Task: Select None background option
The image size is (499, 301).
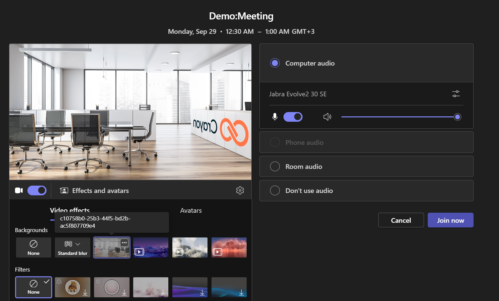Action: [x=33, y=247]
